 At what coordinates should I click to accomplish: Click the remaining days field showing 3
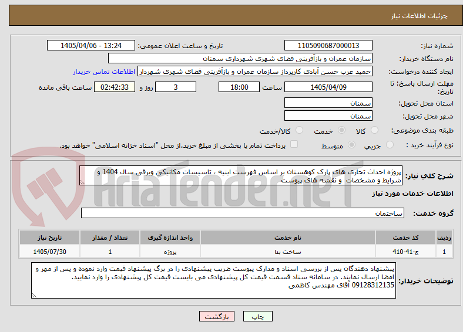[x=176, y=87]
